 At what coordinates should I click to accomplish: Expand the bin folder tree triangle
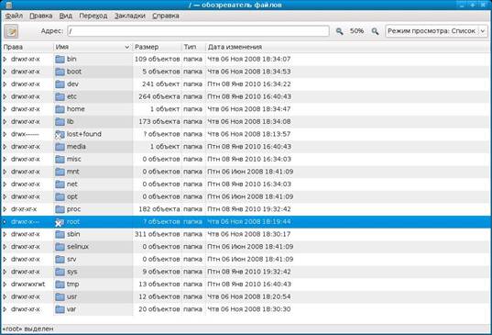click(x=5, y=59)
